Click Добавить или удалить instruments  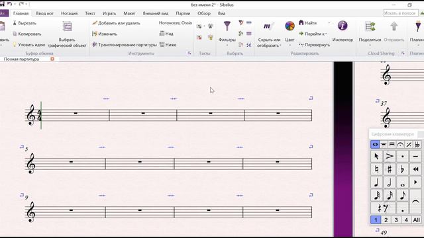tap(117, 23)
